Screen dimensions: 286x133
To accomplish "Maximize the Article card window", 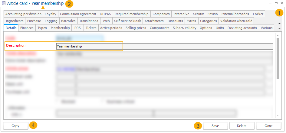I will pos(276,3).
